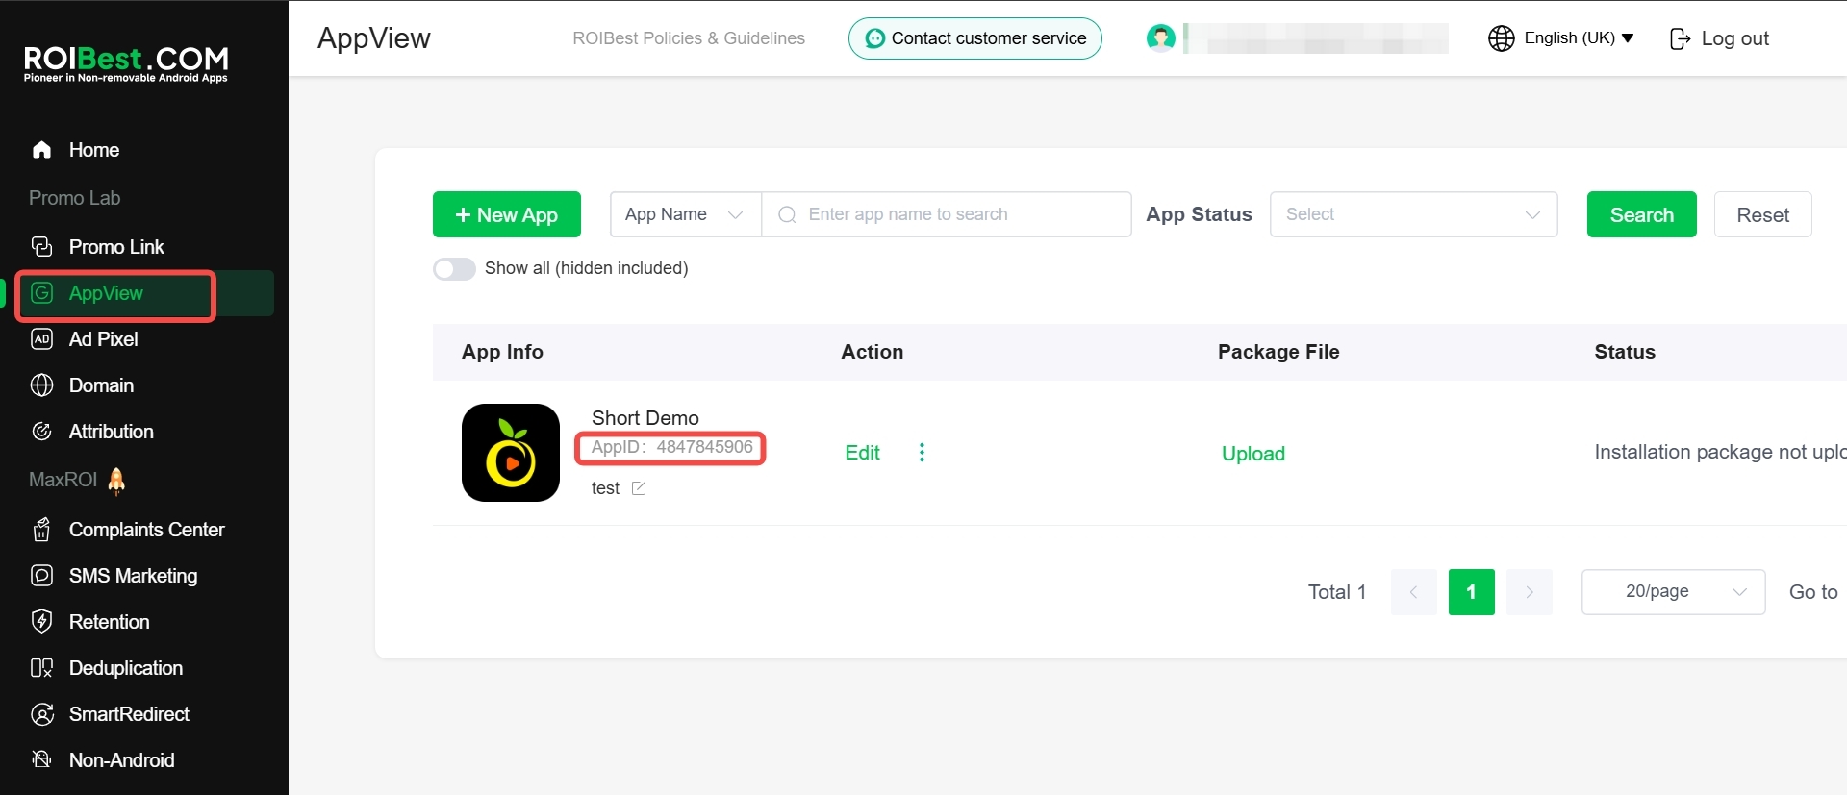Change the 20/page page size dropdown
Image resolution: width=1847 pixels, height=795 pixels.
point(1672,592)
